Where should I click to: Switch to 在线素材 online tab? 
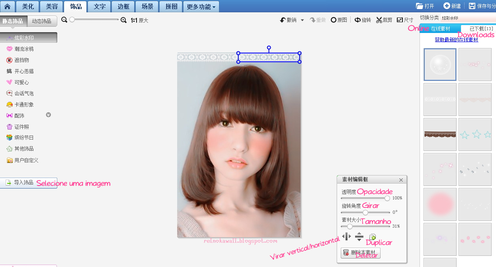[x=440, y=29]
